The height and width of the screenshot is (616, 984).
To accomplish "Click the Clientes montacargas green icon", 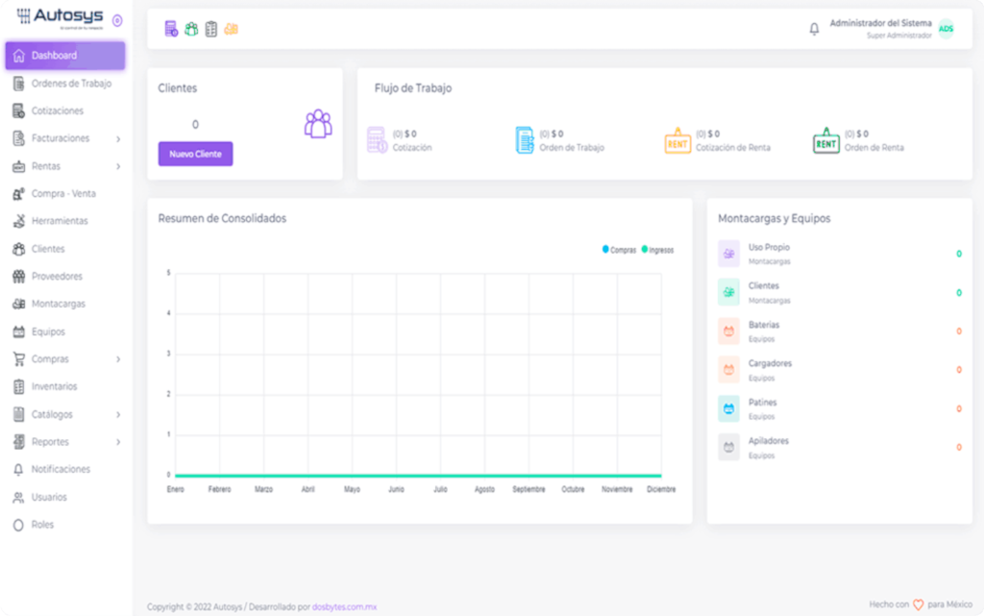I will [728, 292].
